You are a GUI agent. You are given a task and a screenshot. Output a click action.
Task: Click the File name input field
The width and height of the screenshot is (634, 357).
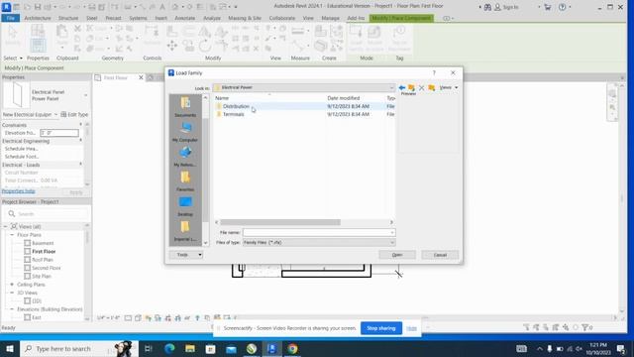(x=316, y=233)
